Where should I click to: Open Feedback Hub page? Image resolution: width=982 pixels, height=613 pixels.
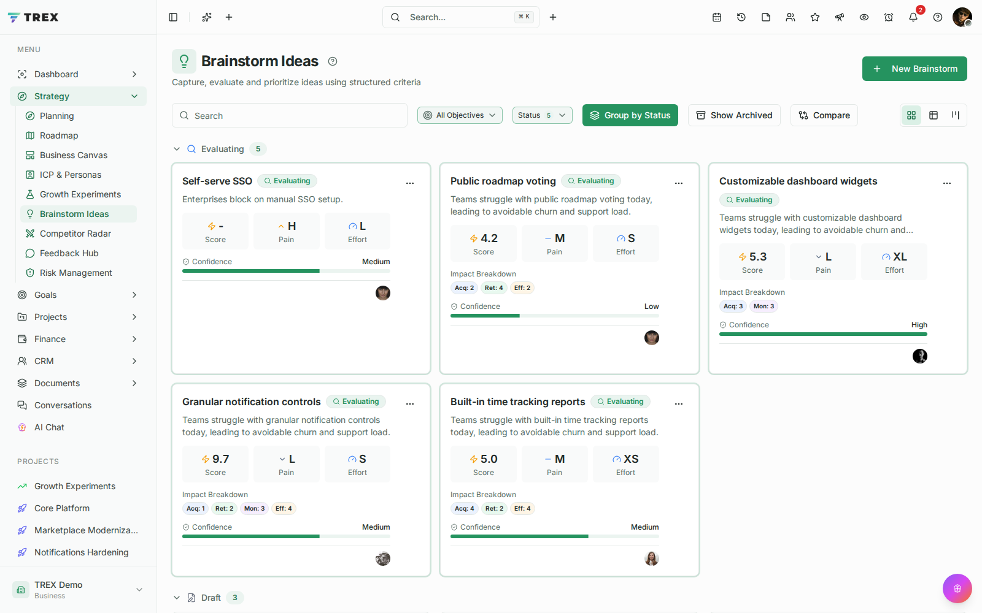point(79,253)
